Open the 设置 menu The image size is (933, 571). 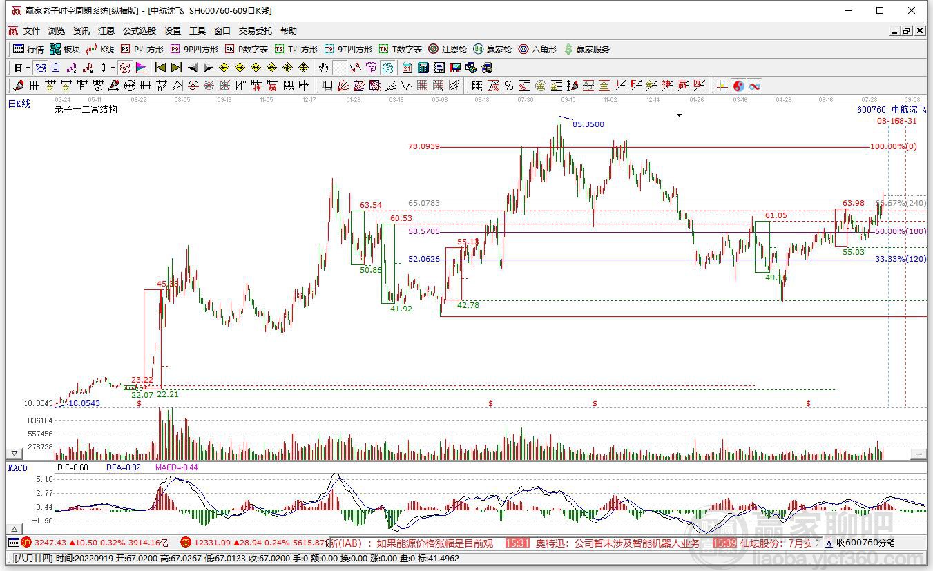pos(173,30)
